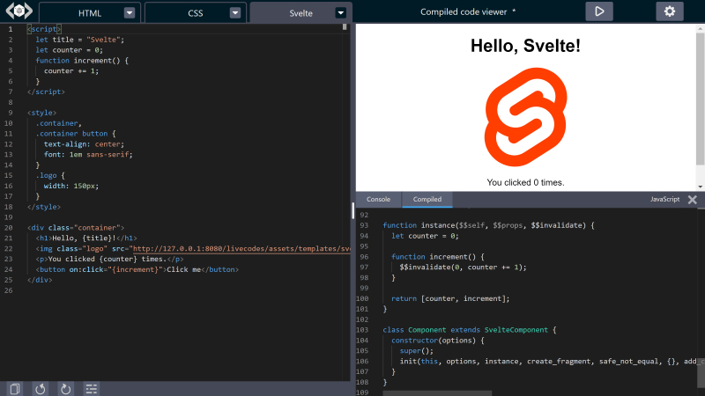Open the HTML language dropdown arrow
This screenshot has width=705, height=396.
(130, 13)
